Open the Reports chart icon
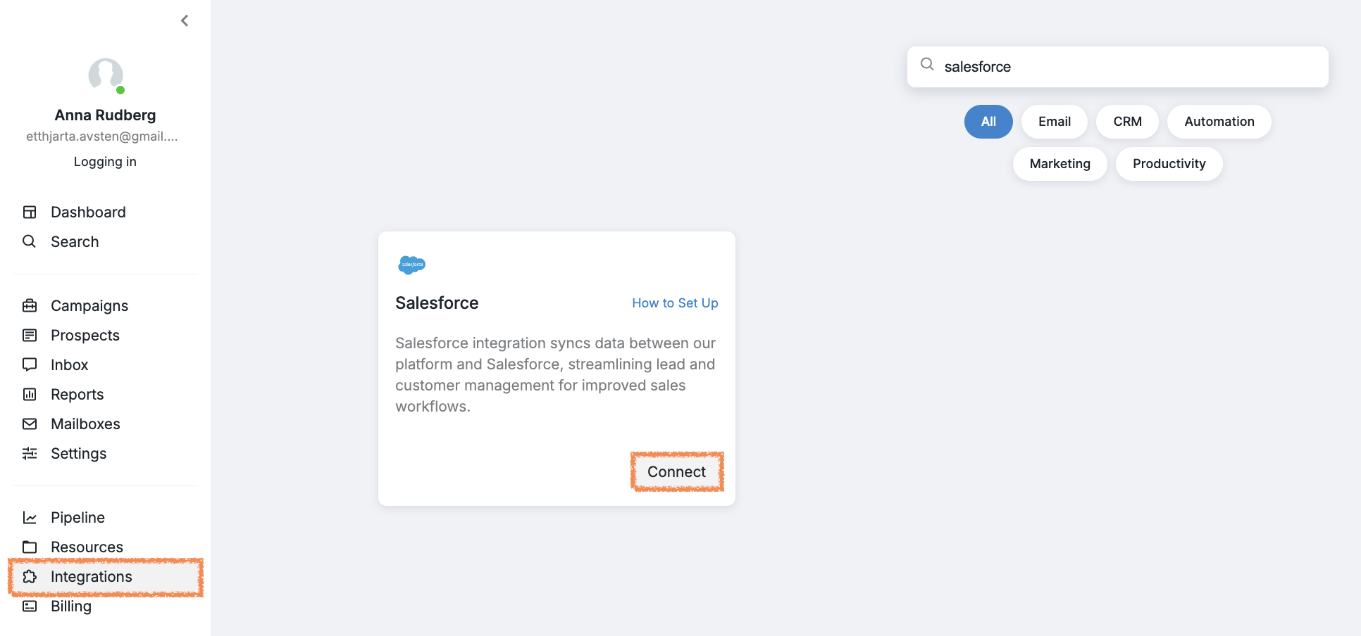 30,394
